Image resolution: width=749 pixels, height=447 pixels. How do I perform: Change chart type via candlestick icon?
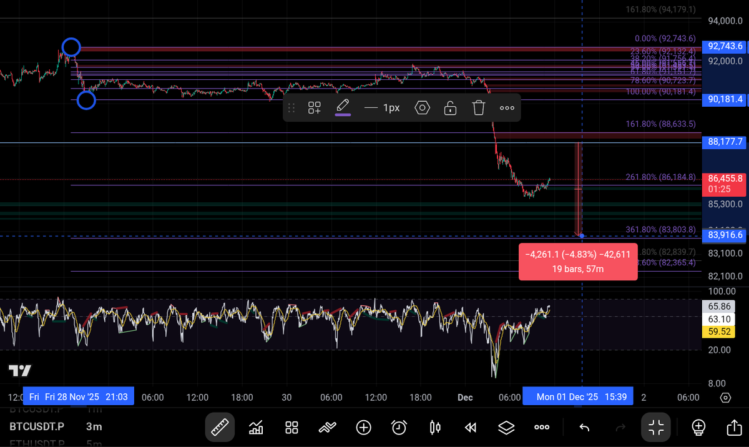435,428
